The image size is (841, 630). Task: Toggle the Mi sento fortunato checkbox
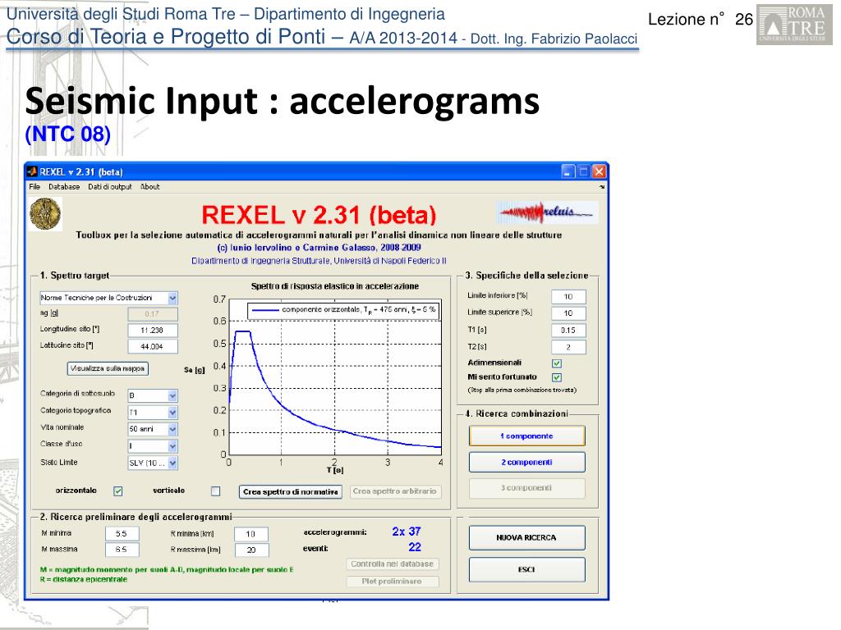coord(557,377)
